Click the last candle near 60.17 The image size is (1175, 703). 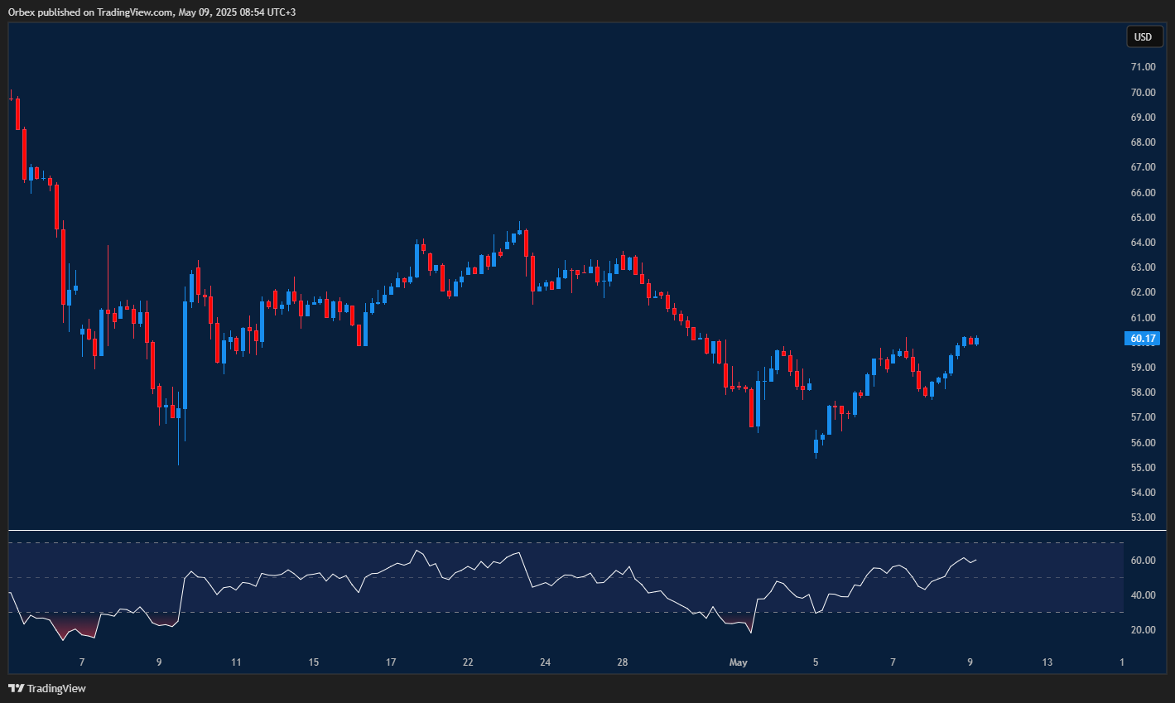(977, 340)
